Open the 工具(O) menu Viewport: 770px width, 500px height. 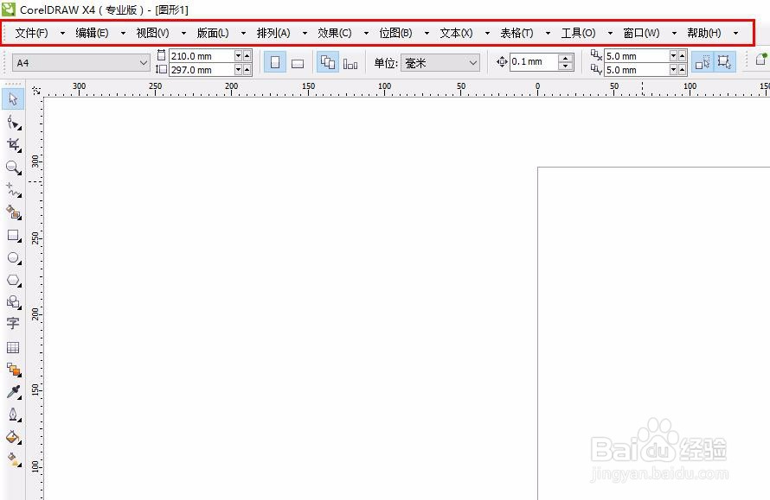(578, 33)
